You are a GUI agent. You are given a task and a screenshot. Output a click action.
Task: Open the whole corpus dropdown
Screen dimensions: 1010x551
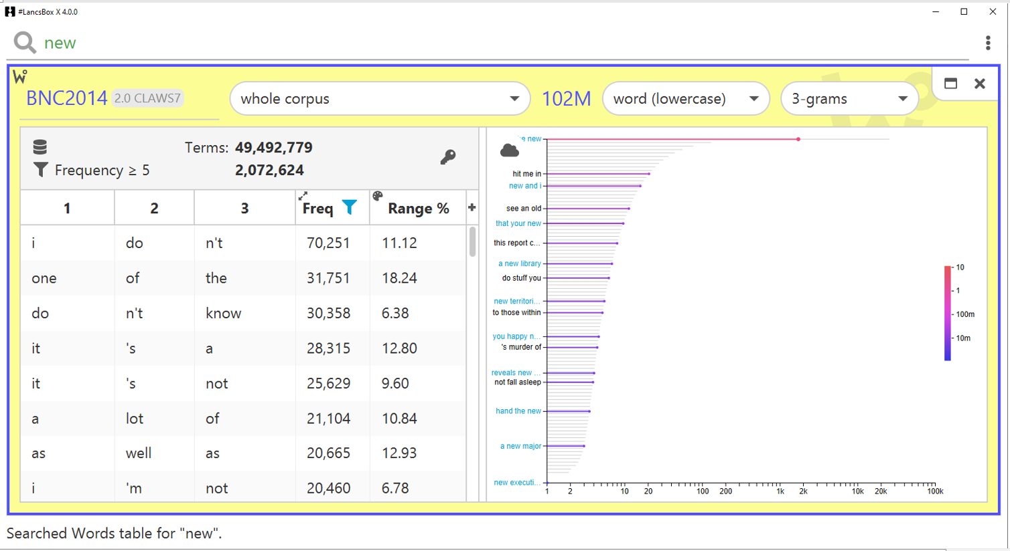(x=379, y=99)
